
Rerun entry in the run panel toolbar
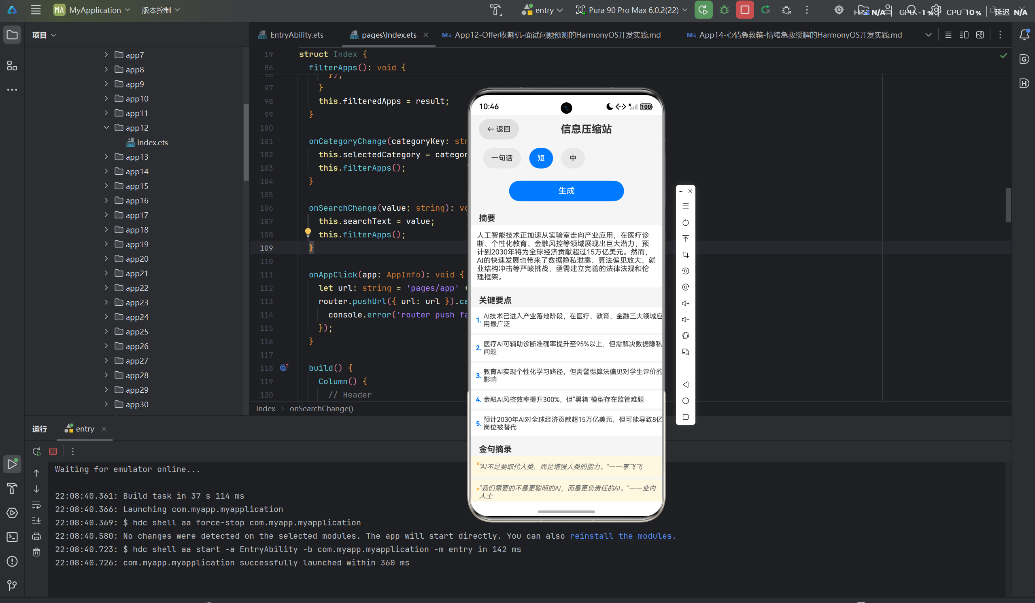tap(36, 451)
